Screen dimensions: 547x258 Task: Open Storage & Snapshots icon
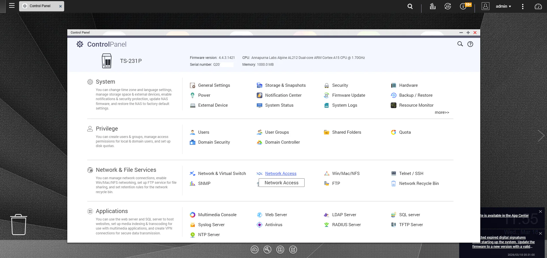[260, 85]
